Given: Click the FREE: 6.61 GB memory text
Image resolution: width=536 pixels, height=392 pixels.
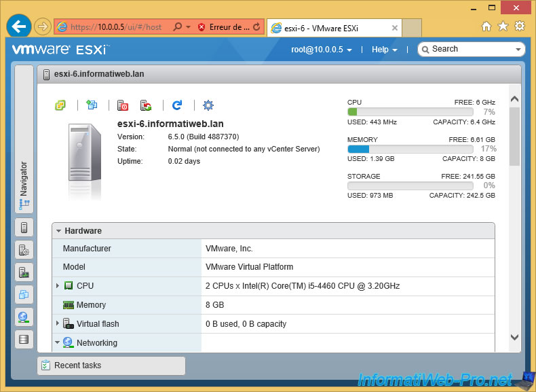Looking at the screenshot, I should [472, 140].
